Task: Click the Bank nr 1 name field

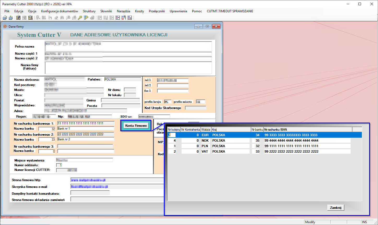Action: click(86, 129)
